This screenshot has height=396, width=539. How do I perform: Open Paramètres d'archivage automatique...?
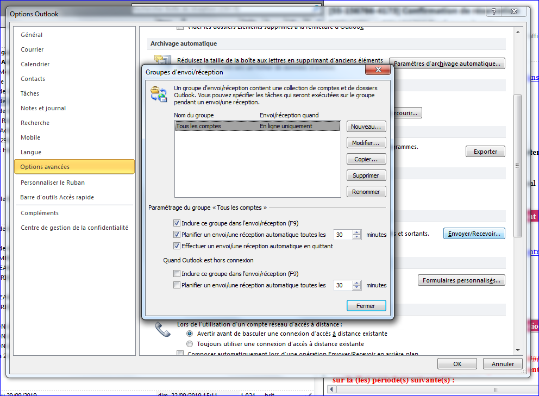447,64
